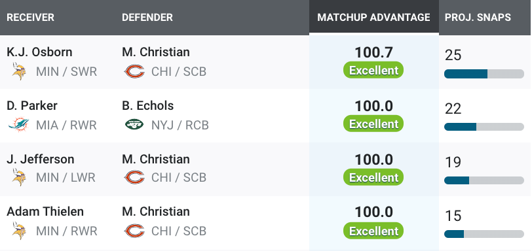Open B. Echols defender name
This screenshot has width=532, height=251.
148,105
